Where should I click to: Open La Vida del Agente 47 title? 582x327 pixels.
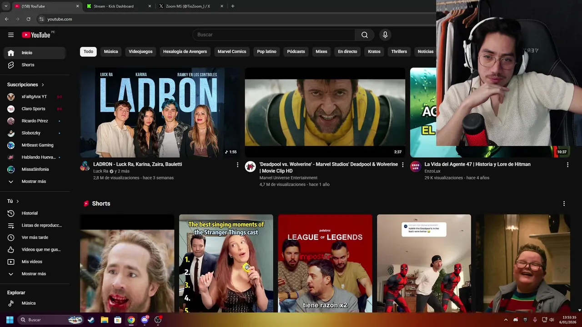tap(477, 164)
